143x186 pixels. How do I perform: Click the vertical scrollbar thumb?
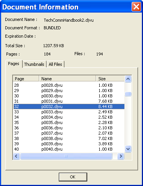pyautogui.click(x=128, y=94)
